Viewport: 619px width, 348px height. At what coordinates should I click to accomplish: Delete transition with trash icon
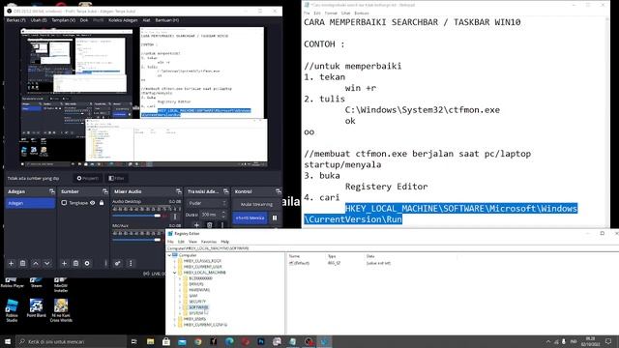pyautogui.click(x=210, y=225)
